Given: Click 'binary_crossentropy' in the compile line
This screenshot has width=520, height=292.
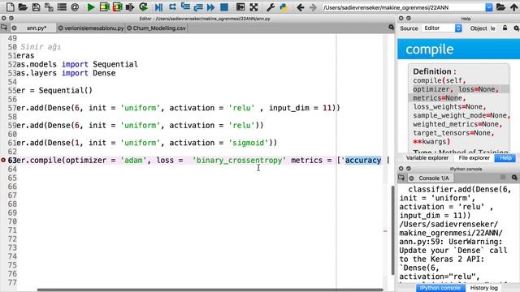Looking at the screenshot, I should tap(239, 161).
